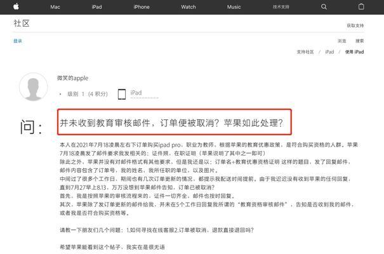This screenshot has width=384, height=254.
Task: Click the line starting 本人在2021年7月18
Action: 209,145
